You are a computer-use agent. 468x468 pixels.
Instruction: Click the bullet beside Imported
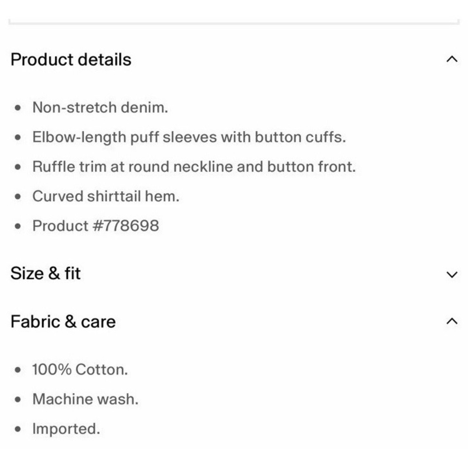18,429
